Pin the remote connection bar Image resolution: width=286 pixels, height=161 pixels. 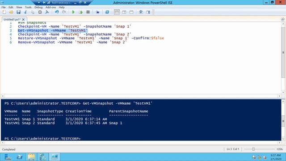click(x=44, y=3)
